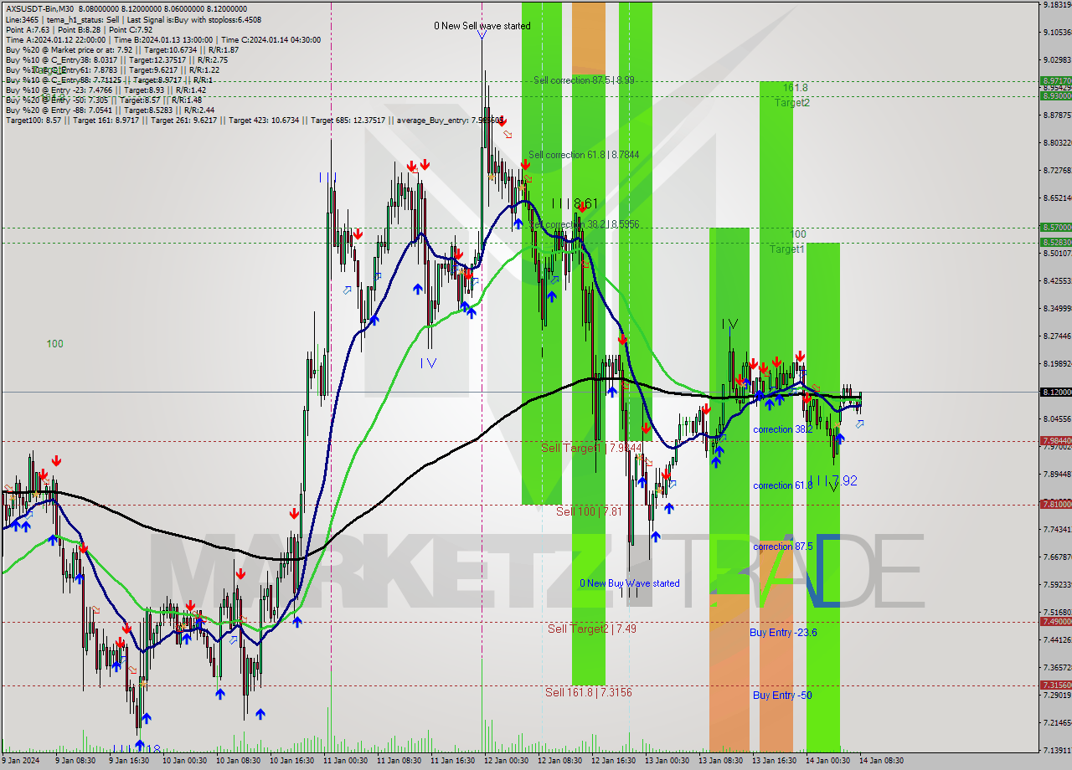This screenshot has width=1072, height=770.
Task: Select 'Sell Target1 | 7.9844' label
Action: click(591, 448)
